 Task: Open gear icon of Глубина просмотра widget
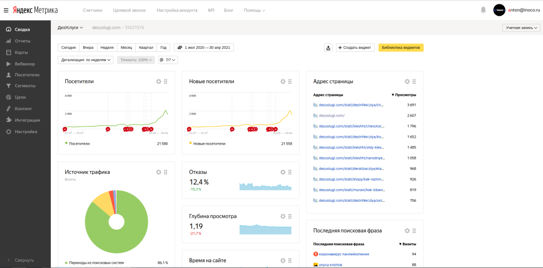(283, 216)
